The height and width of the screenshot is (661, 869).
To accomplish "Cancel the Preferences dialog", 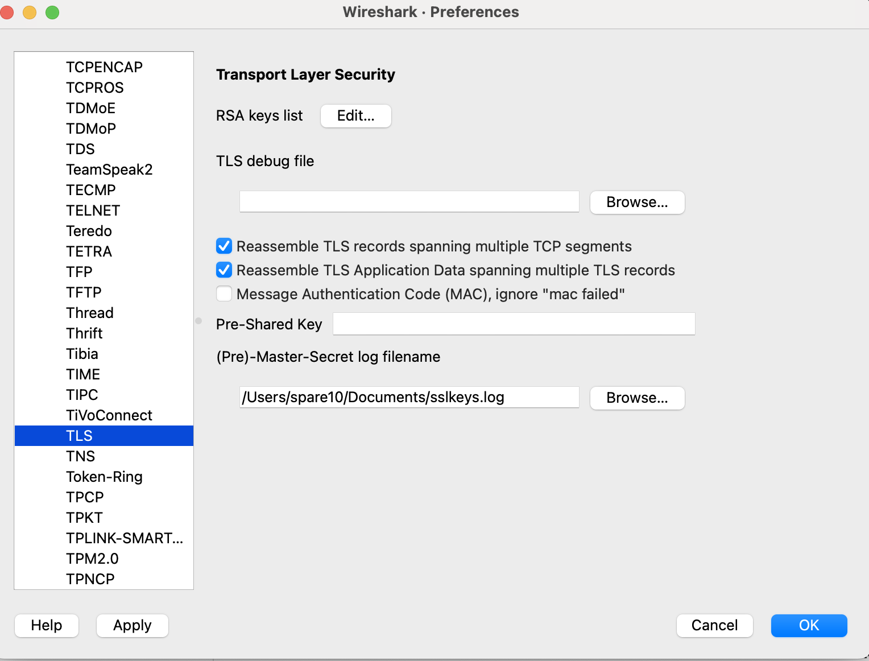I will tap(714, 626).
